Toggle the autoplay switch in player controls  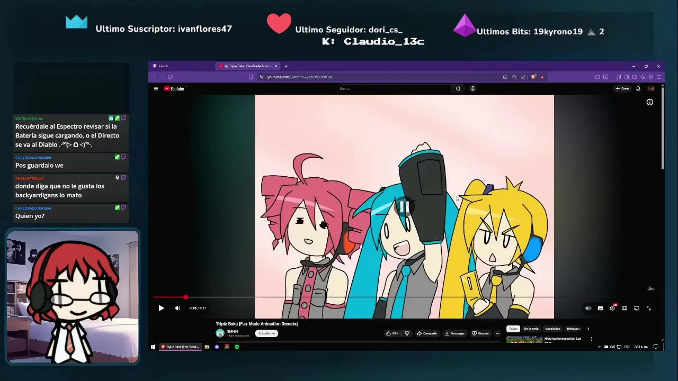point(588,308)
